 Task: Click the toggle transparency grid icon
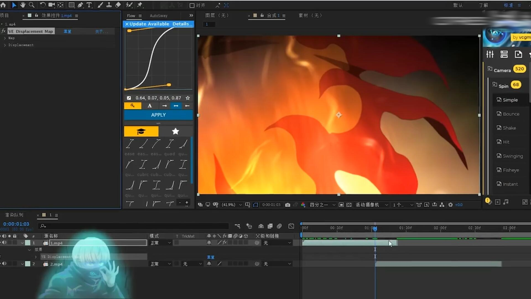tap(349, 205)
